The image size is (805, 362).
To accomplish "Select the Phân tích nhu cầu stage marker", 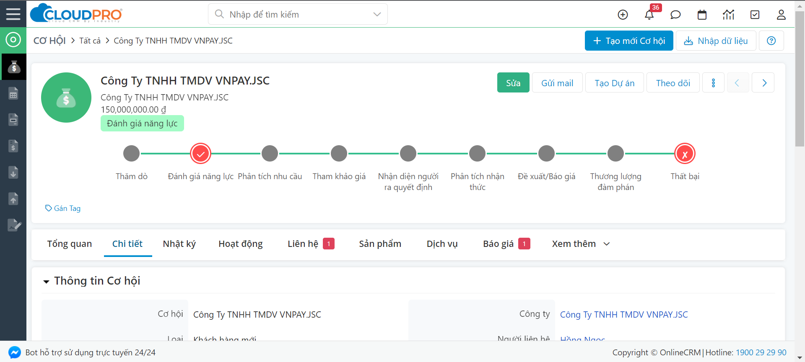I will tap(270, 154).
